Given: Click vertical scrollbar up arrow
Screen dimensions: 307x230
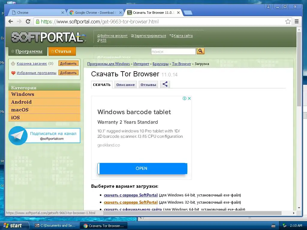Looking at the screenshot, I should pos(299,30).
